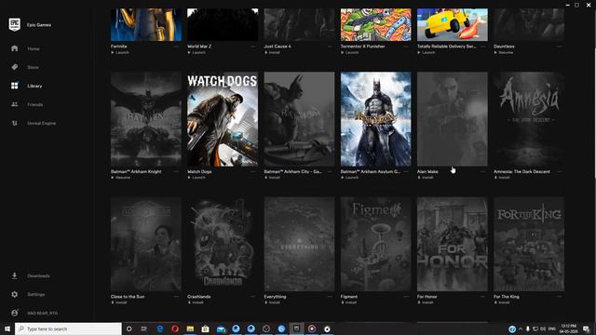Image resolution: width=596 pixels, height=335 pixels.
Task: Open options menu for World War Z
Action: pos(253,47)
